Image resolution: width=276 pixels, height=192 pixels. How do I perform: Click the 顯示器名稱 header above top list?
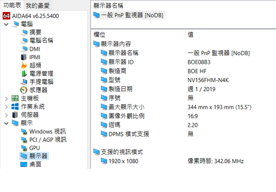tap(108, 6)
